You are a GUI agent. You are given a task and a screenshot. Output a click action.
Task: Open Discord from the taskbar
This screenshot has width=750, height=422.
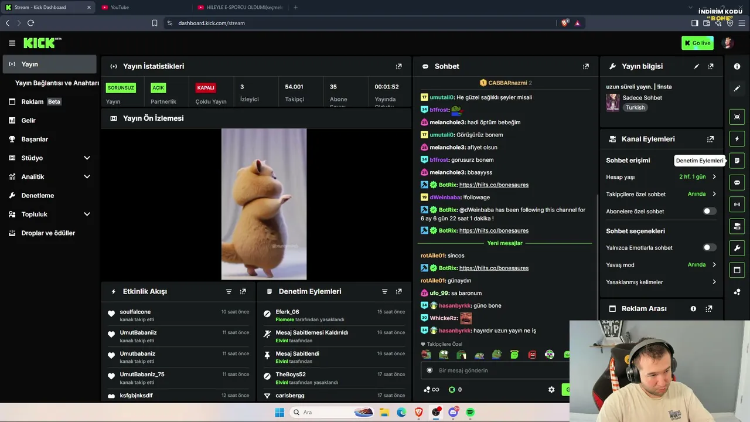tap(453, 412)
